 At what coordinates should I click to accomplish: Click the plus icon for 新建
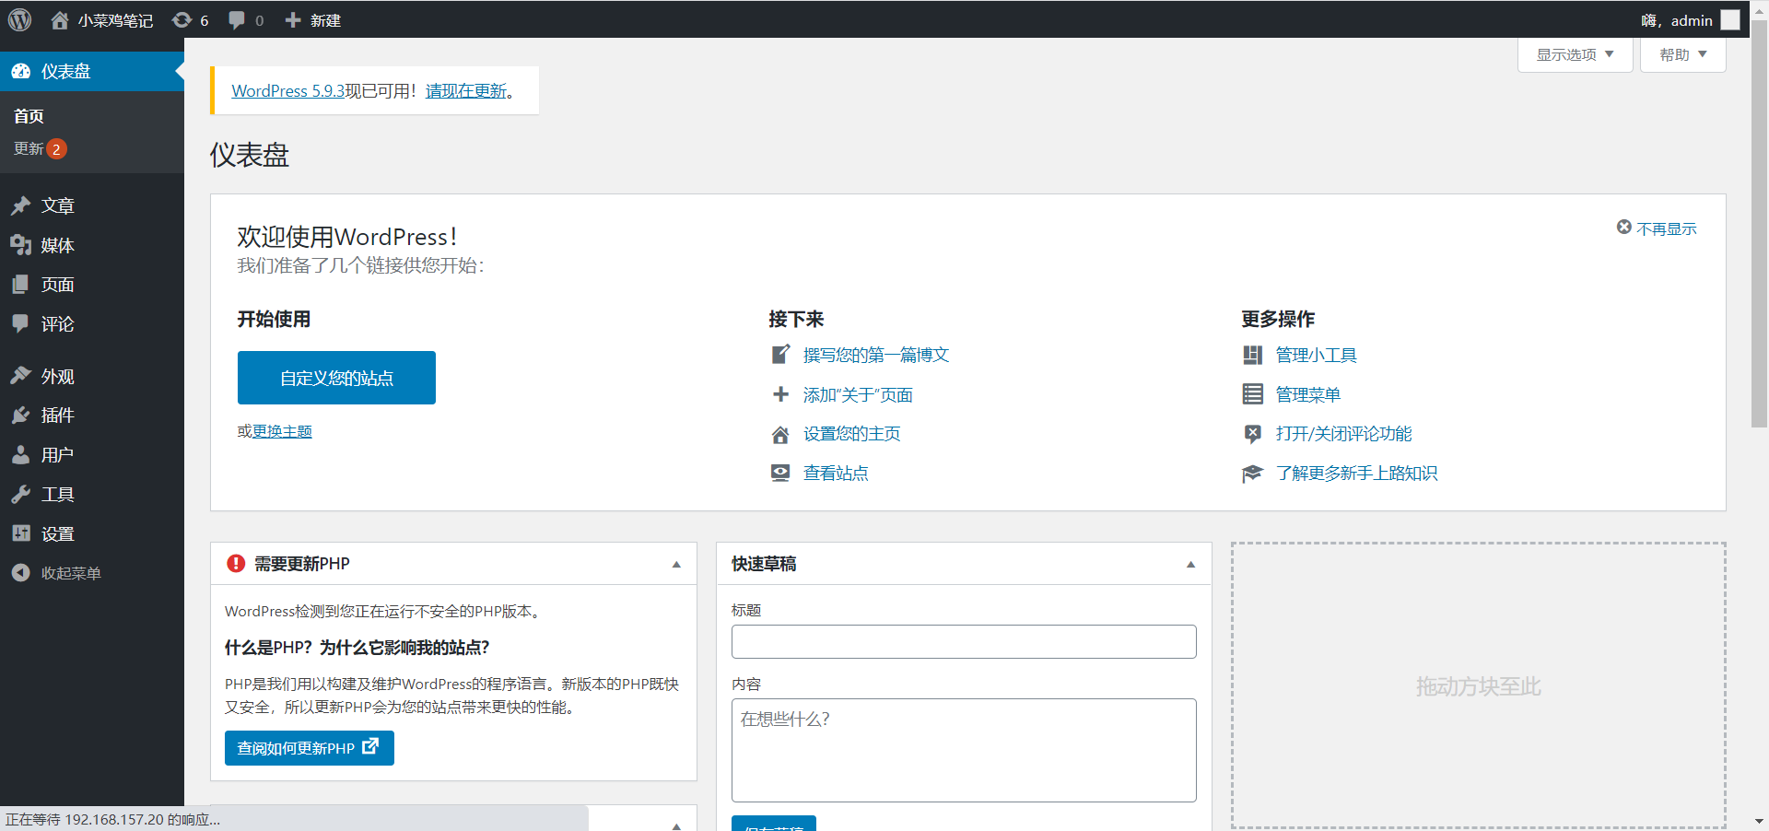tap(293, 20)
